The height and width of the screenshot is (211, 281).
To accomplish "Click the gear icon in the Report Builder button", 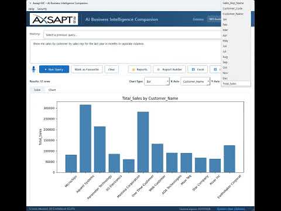I will [x=159, y=69].
